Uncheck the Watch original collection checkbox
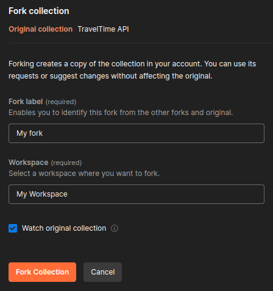This screenshot has height=291, width=273. pyautogui.click(x=13, y=228)
